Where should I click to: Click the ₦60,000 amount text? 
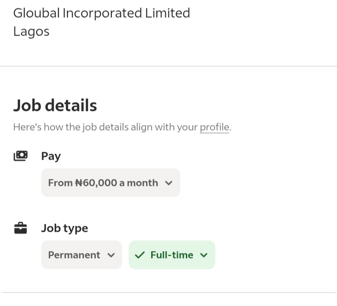point(96,183)
